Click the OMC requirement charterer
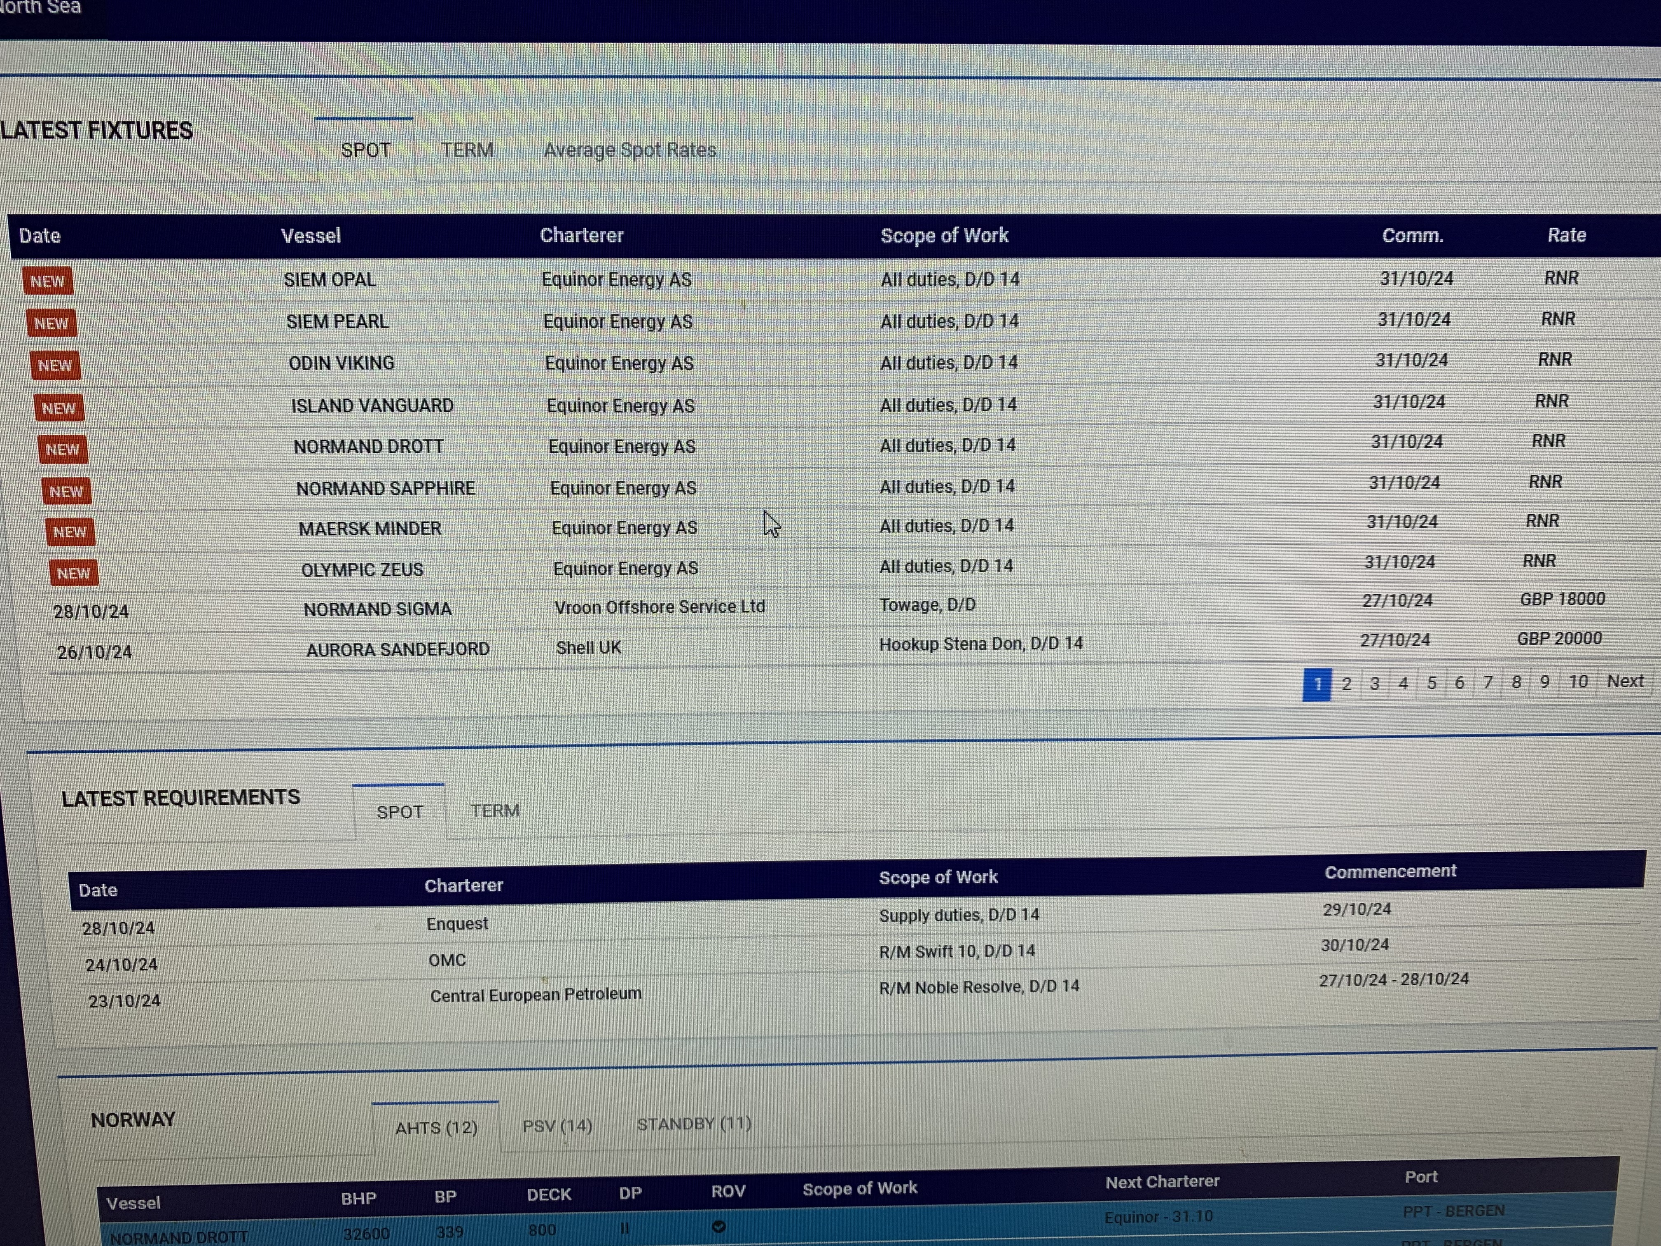The image size is (1661, 1246). pos(447,960)
